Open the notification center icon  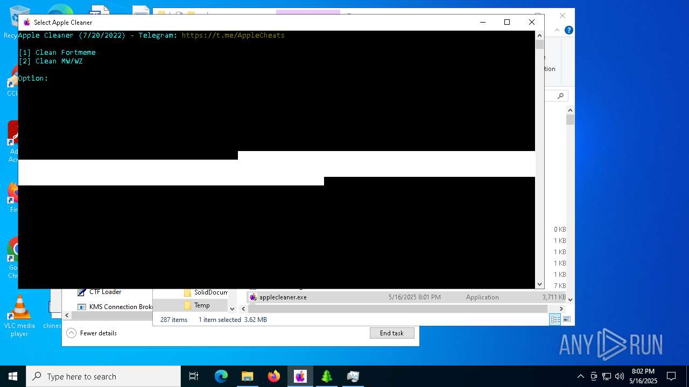671,376
